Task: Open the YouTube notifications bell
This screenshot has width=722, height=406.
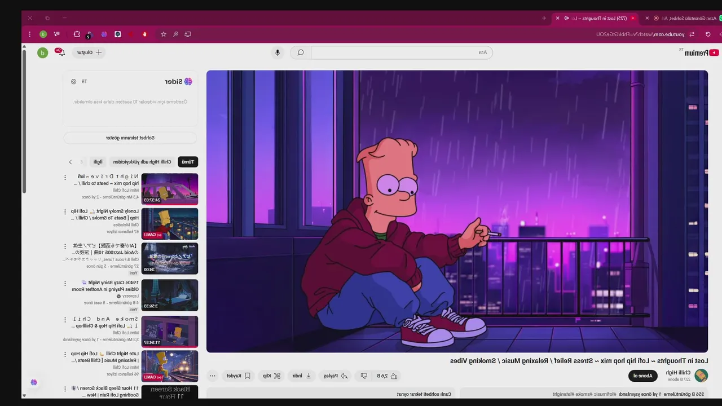Action: pyautogui.click(x=60, y=52)
